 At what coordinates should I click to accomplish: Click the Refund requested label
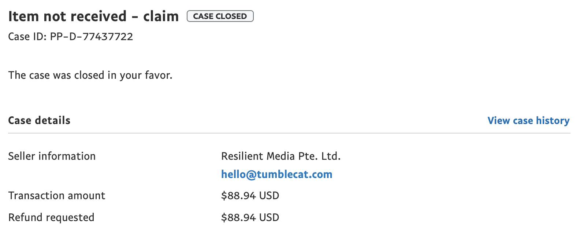(51, 217)
